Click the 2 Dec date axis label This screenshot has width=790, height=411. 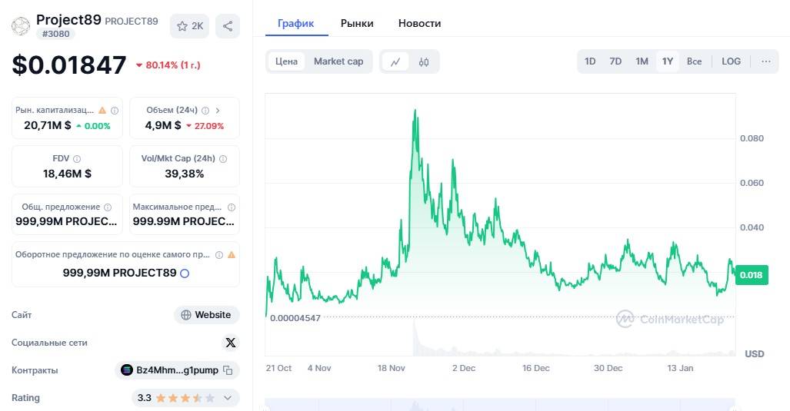point(464,368)
